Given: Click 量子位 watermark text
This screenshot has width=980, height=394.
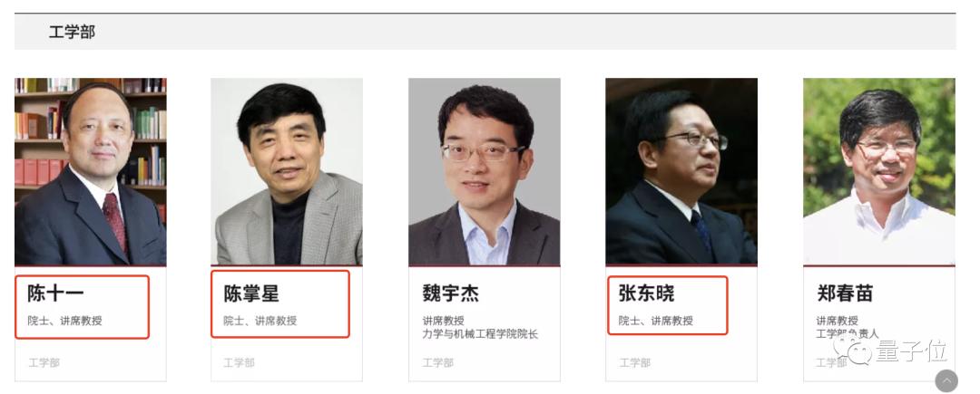Looking at the screenshot, I should point(912,351).
